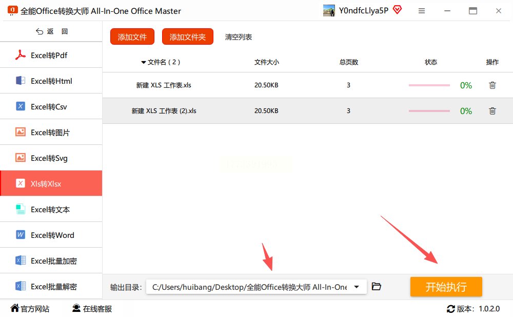Click the app logo in title bar
513x317 pixels.
(12, 10)
